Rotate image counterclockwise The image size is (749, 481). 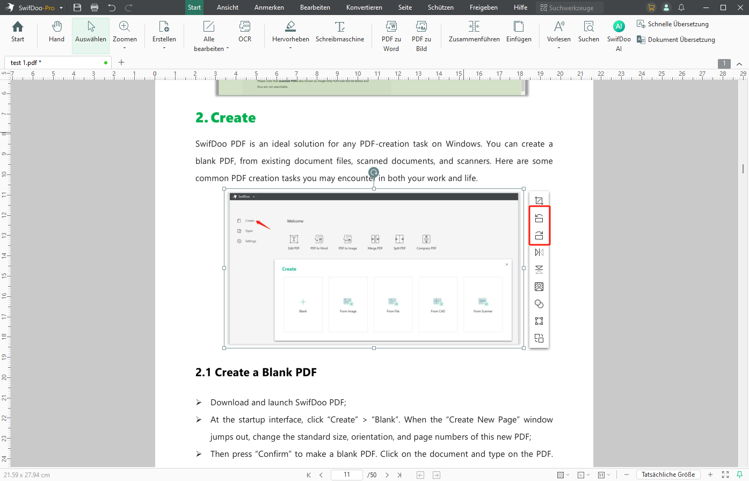(x=539, y=218)
